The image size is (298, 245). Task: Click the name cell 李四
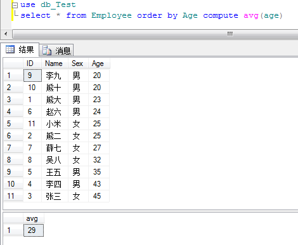pos(55,184)
